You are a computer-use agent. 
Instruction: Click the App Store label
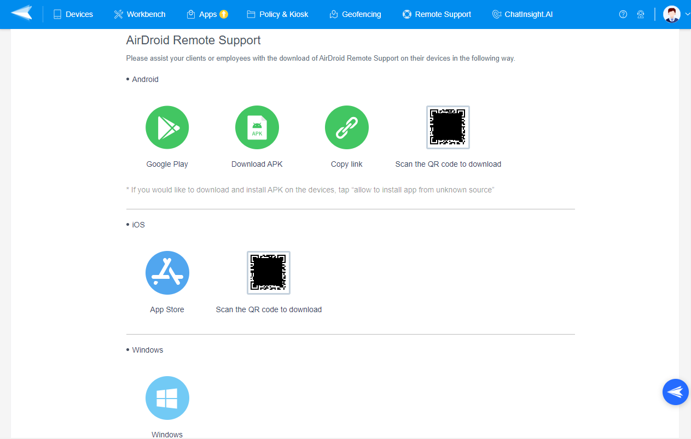(x=167, y=309)
